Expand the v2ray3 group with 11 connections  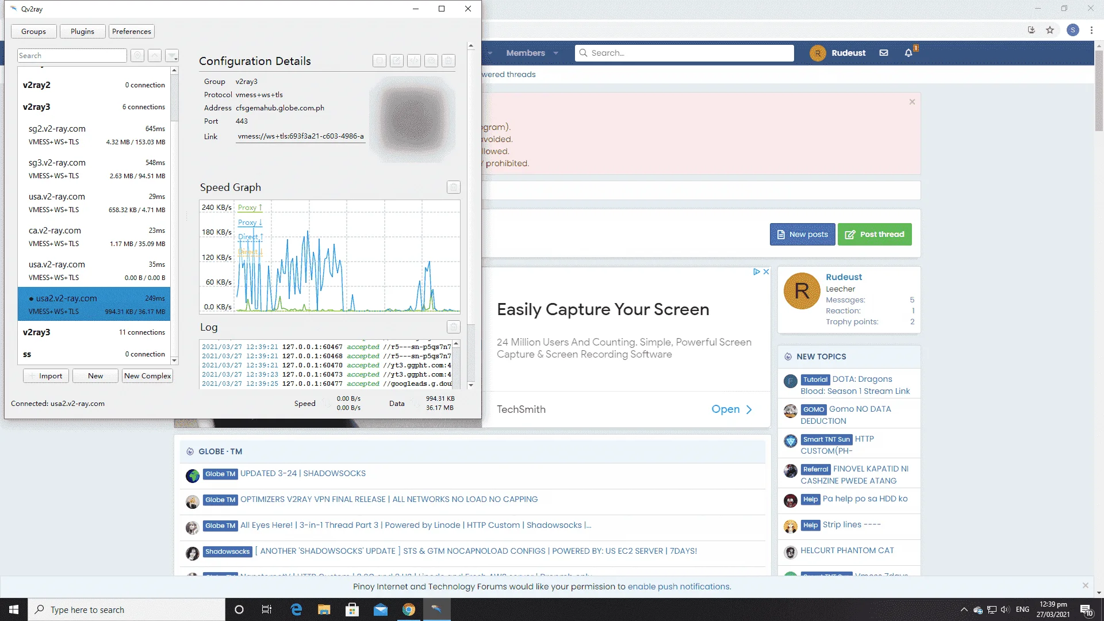pos(94,332)
